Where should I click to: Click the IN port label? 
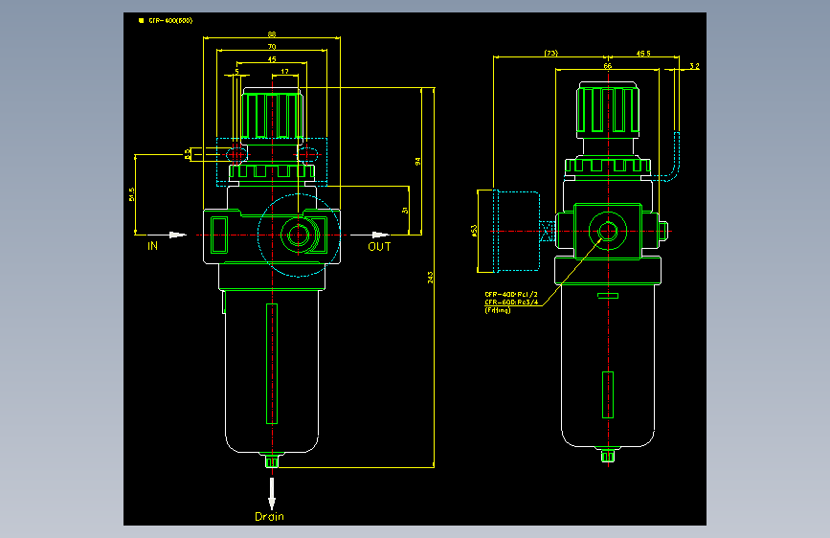click(x=152, y=246)
